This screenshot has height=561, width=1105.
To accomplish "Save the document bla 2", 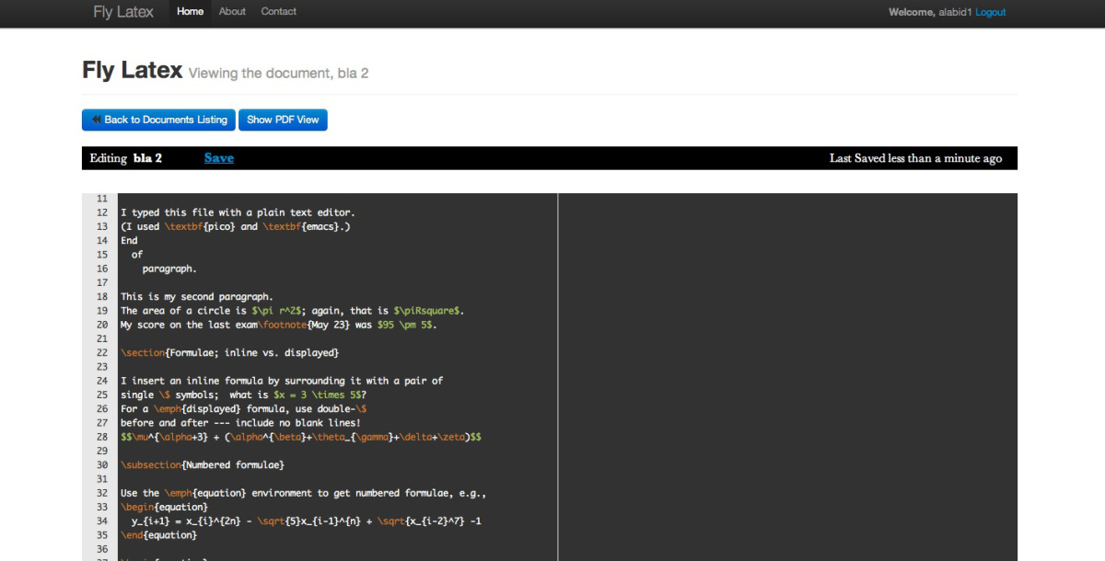I will pyautogui.click(x=219, y=158).
